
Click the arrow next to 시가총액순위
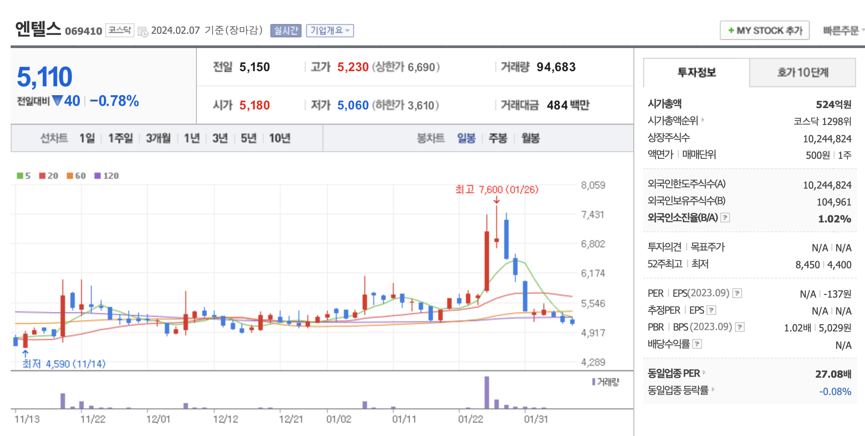703,120
